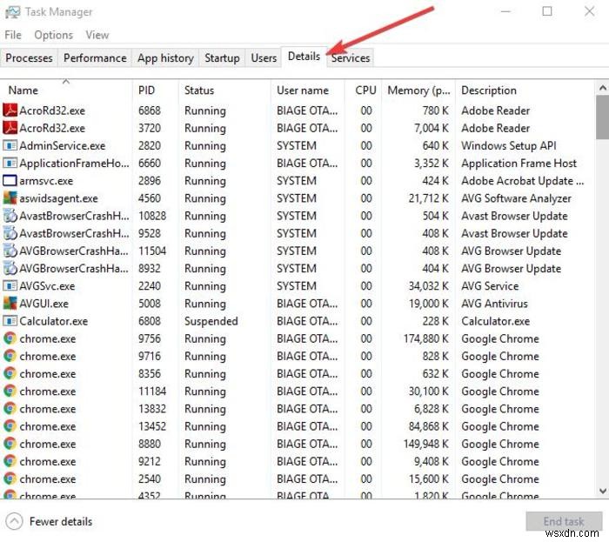Click icon of AvastBrowserCrashHandler PID 9528
Viewport: 609px width, 542px height.
click(10, 233)
